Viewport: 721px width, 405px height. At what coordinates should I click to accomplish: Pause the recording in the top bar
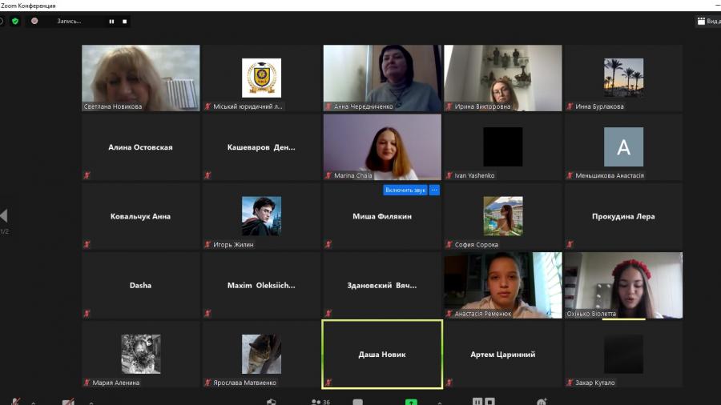tap(111, 22)
